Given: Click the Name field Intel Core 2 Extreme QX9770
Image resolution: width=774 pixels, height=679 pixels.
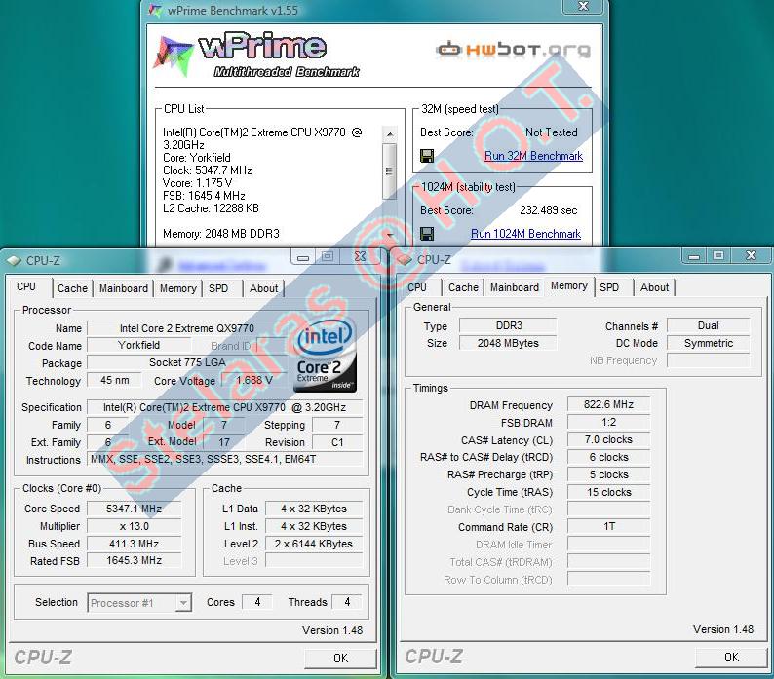Looking at the screenshot, I should pyautogui.click(x=187, y=328).
